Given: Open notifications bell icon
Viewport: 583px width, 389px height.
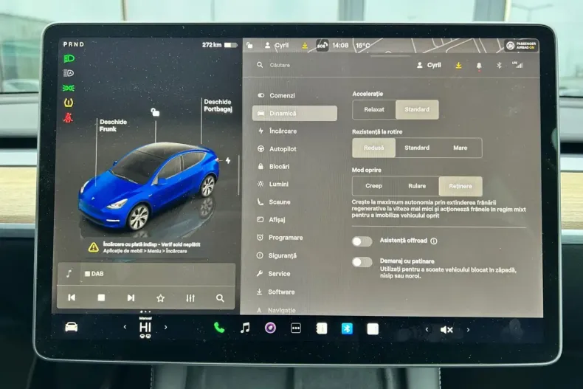Looking at the screenshot, I should tap(479, 66).
